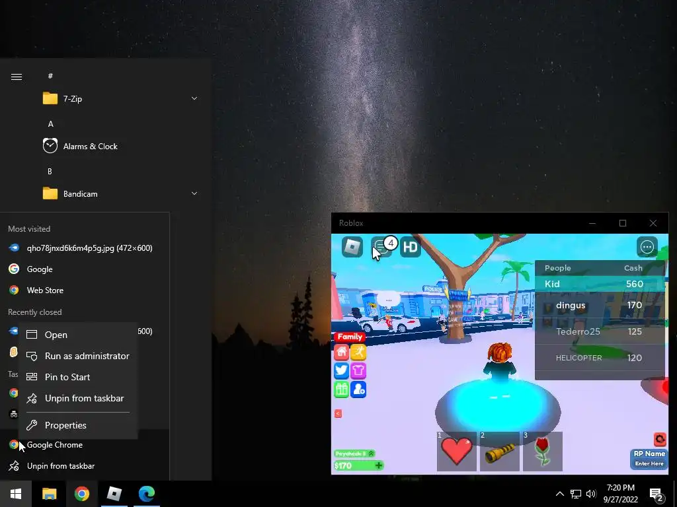Open Properties from context menu
Screen dimensions: 677x507
click(78, 425)
